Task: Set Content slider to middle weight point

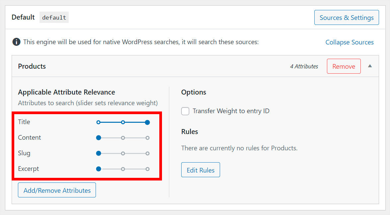Action: pyautogui.click(x=123, y=138)
